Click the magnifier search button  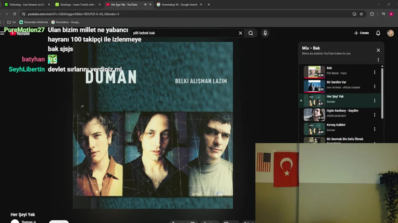pyautogui.click(x=251, y=33)
